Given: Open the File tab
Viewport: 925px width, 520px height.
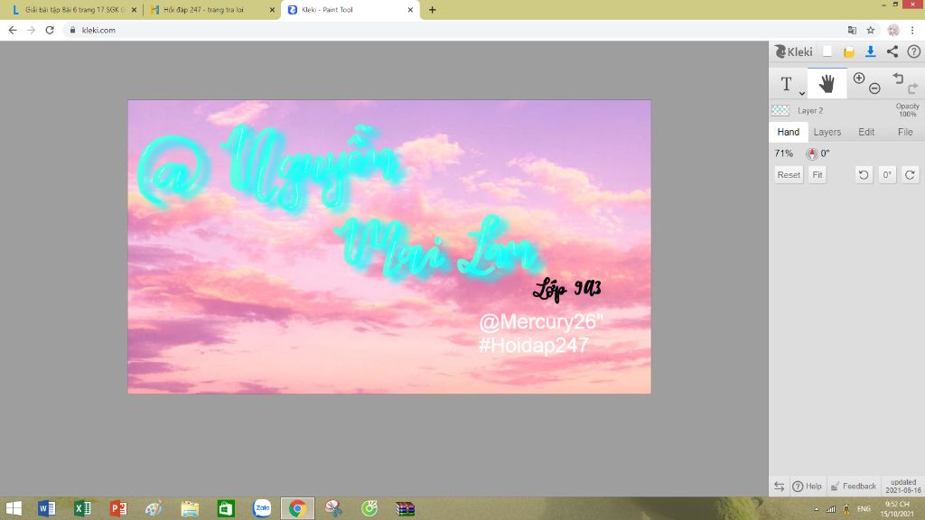Looking at the screenshot, I should click(x=905, y=132).
